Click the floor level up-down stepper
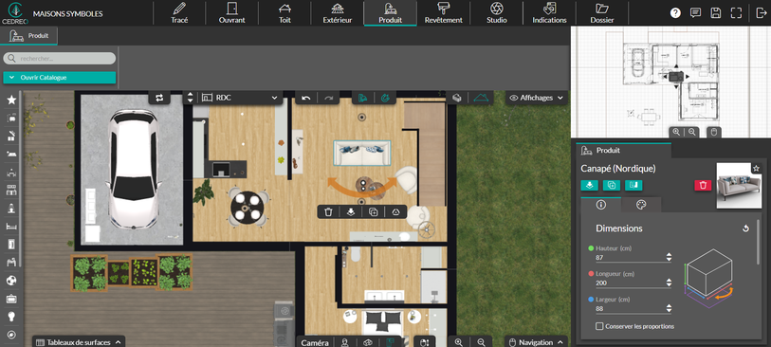Viewport: 771px width, 347px height. click(x=191, y=98)
